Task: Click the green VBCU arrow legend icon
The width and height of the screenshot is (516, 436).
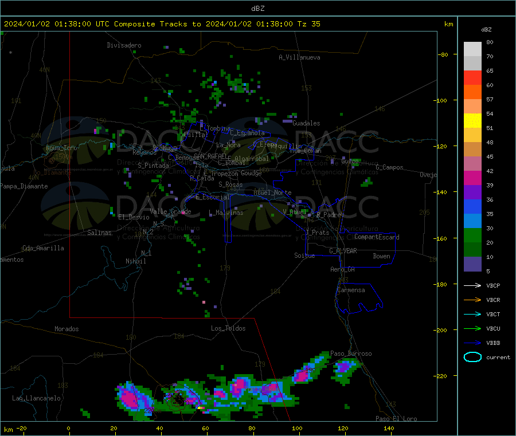Action: coord(472,328)
